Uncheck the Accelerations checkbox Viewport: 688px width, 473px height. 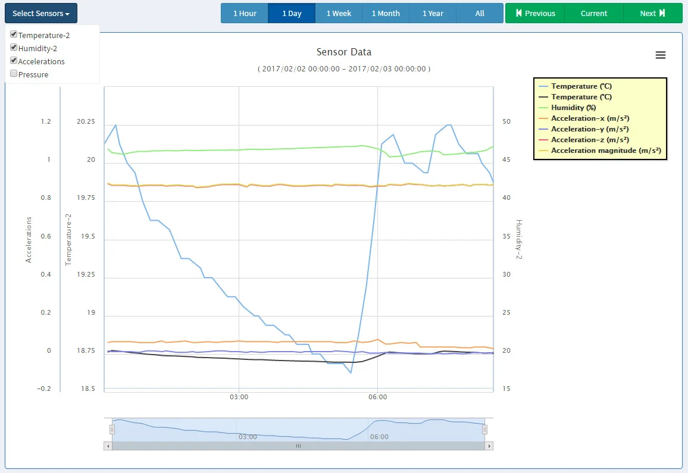pyautogui.click(x=14, y=61)
